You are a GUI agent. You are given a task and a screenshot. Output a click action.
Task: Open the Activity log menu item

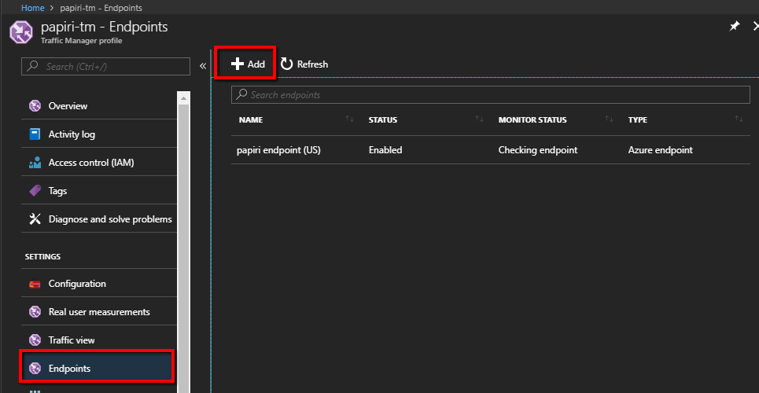pyautogui.click(x=99, y=134)
